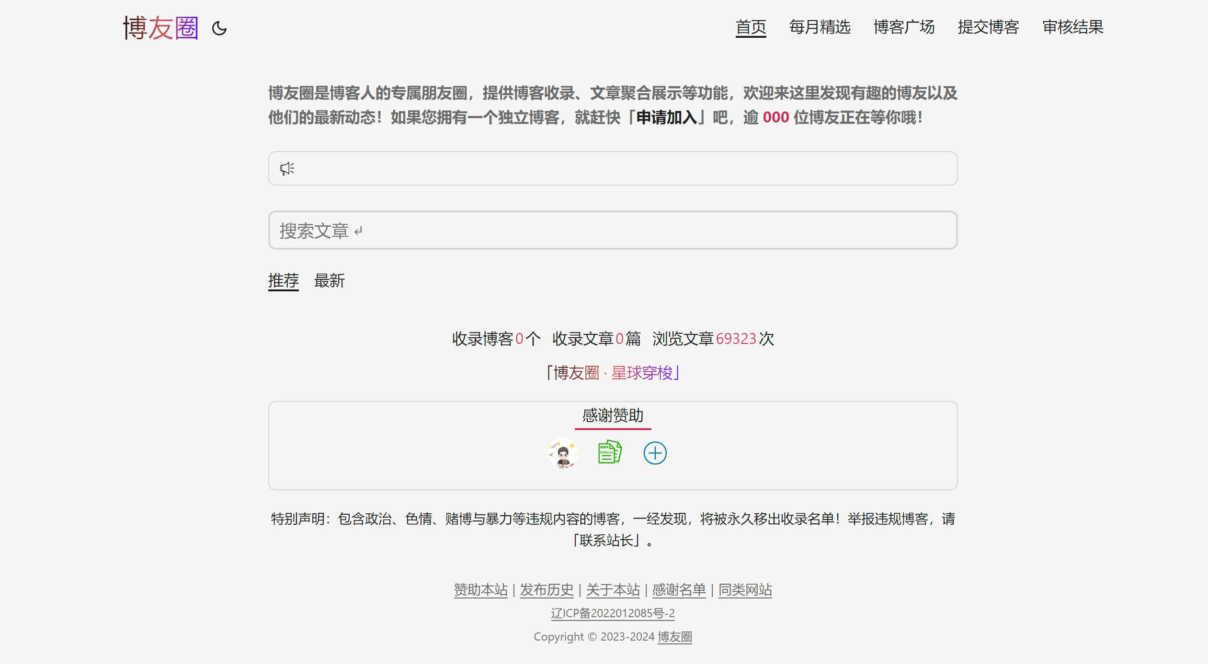Click the 辽ICP备2022012085号-2 link
Screen dimensions: 1208x664
tap(613, 613)
